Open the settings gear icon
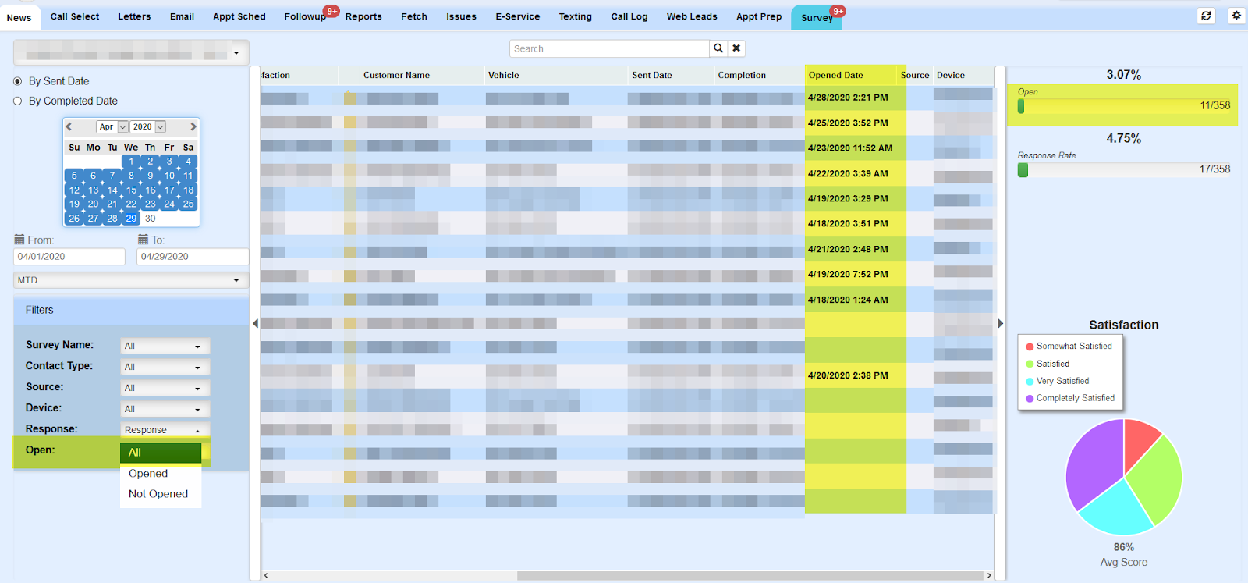 [1236, 16]
